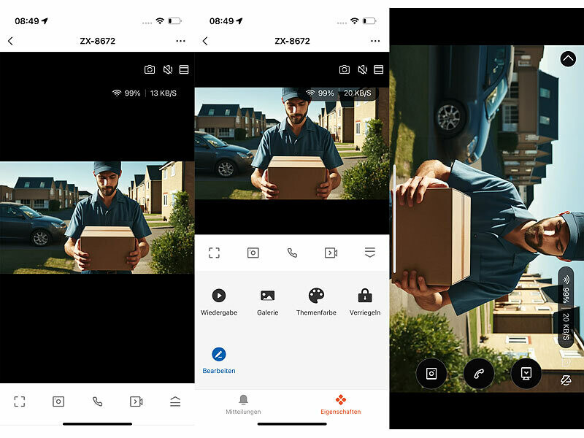584x438 pixels.
Task: Start a call from the middle screen toolbar
Action: [293, 253]
